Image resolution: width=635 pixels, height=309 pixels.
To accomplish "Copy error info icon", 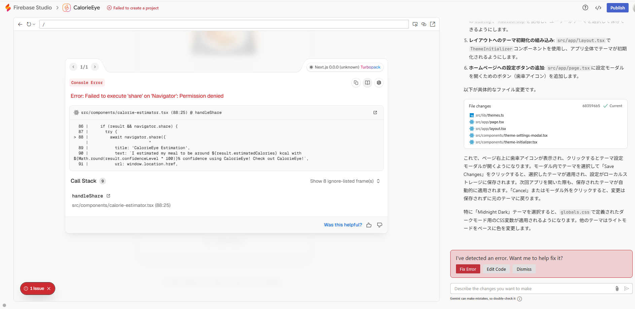I will point(356,83).
